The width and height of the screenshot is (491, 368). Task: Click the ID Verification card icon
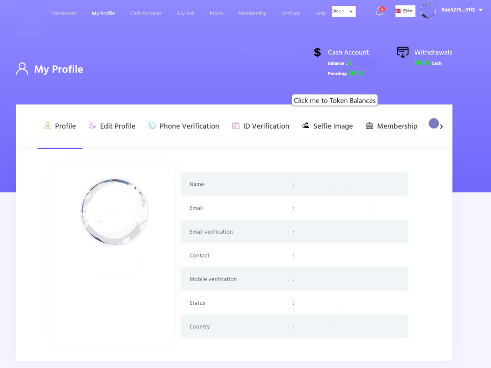pos(236,126)
